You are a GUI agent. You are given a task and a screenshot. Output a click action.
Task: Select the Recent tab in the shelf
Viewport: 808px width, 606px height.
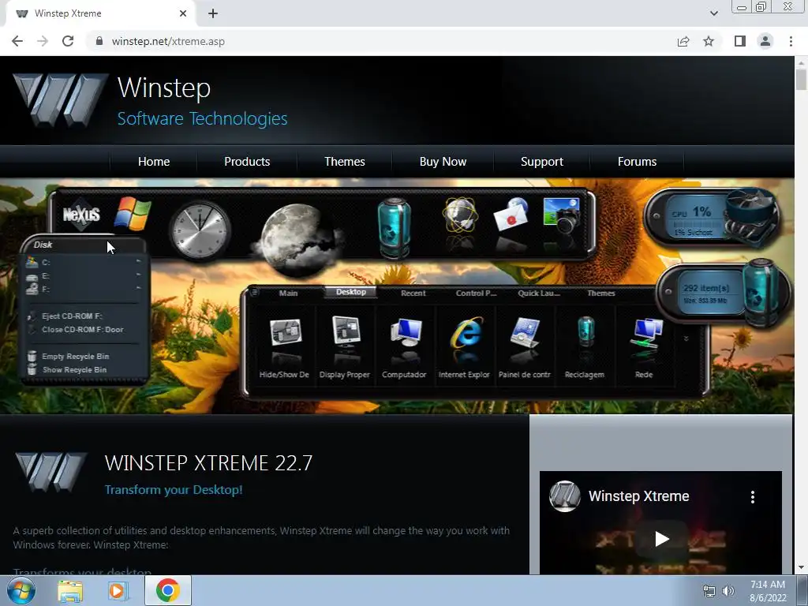pos(413,293)
